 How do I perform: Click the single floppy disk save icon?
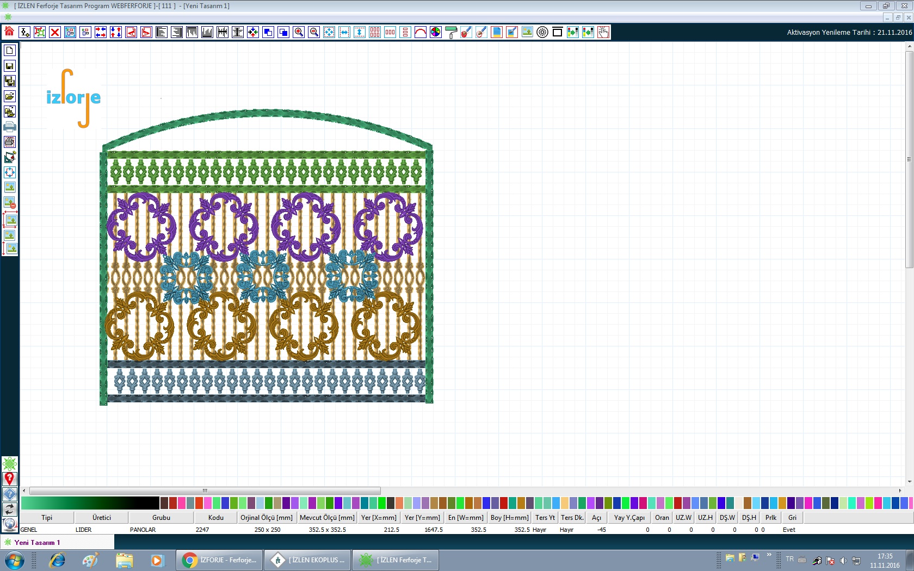pos(10,66)
